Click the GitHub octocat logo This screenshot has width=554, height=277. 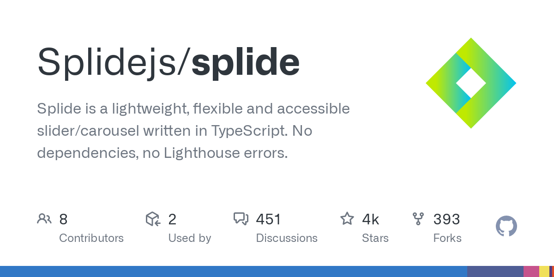[506, 226]
